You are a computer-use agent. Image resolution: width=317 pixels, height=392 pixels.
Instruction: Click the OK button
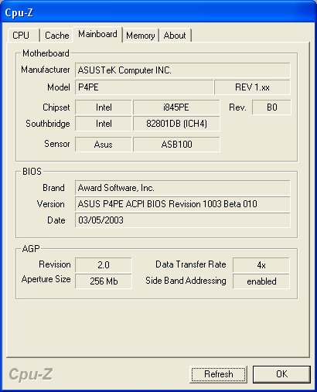(281, 374)
